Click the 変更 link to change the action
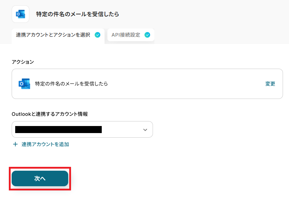The image size is (289, 201). tap(270, 84)
